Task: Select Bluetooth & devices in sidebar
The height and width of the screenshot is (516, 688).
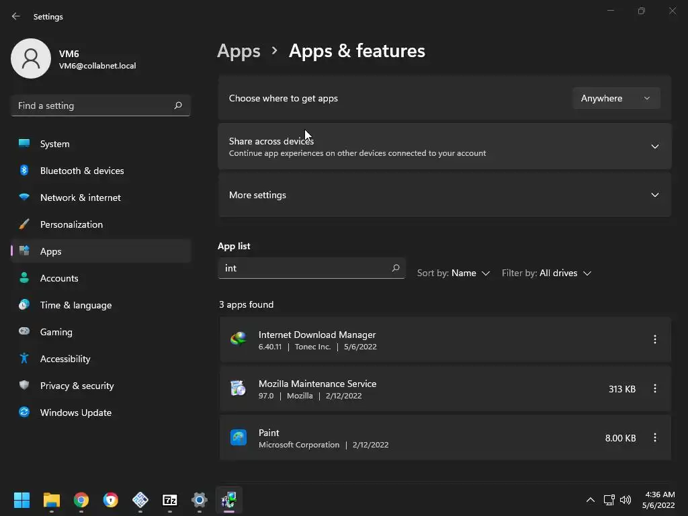Action: [81, 171]
